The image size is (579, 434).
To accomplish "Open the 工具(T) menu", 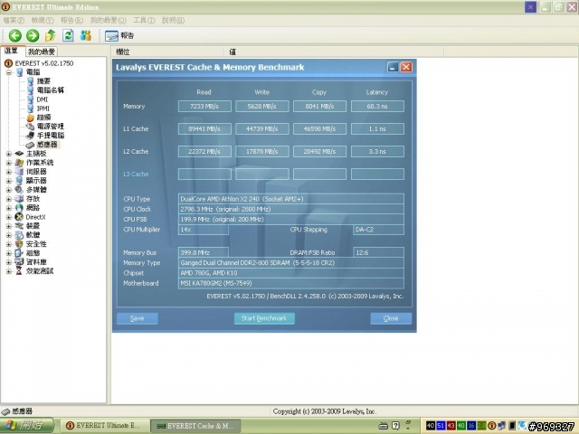I will [x=144, y=20].
